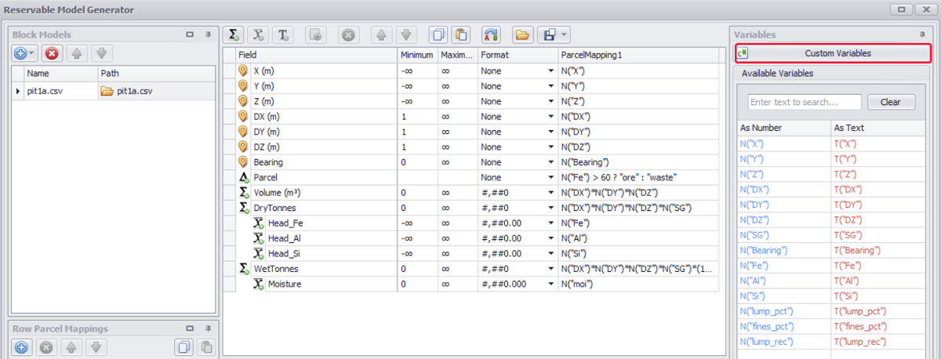Open Custom Variables

(833, 53)
